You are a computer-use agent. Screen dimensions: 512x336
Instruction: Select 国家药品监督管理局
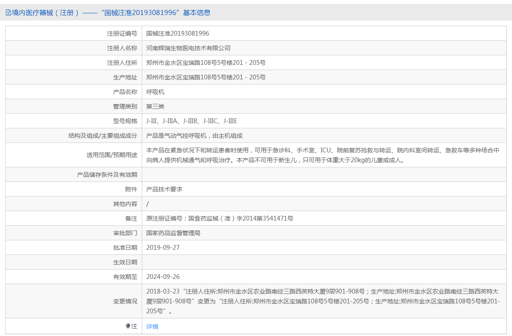[174, 233]
